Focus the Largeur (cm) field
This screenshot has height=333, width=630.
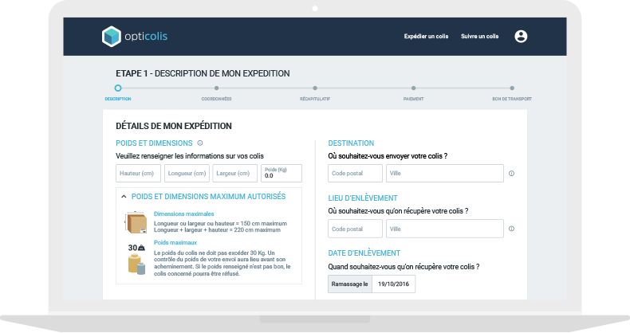235,174
